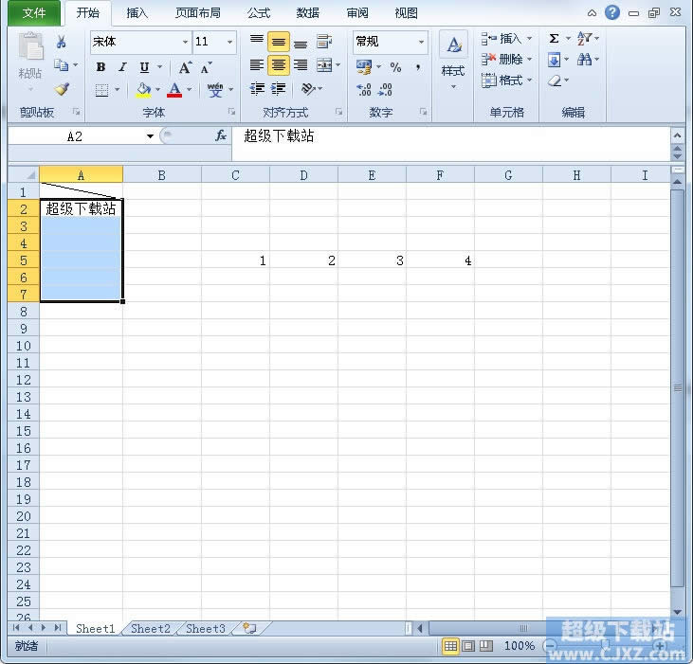Open the 文件 File tab
This screenshot has width=693, height=664.
tap(34, 13)
